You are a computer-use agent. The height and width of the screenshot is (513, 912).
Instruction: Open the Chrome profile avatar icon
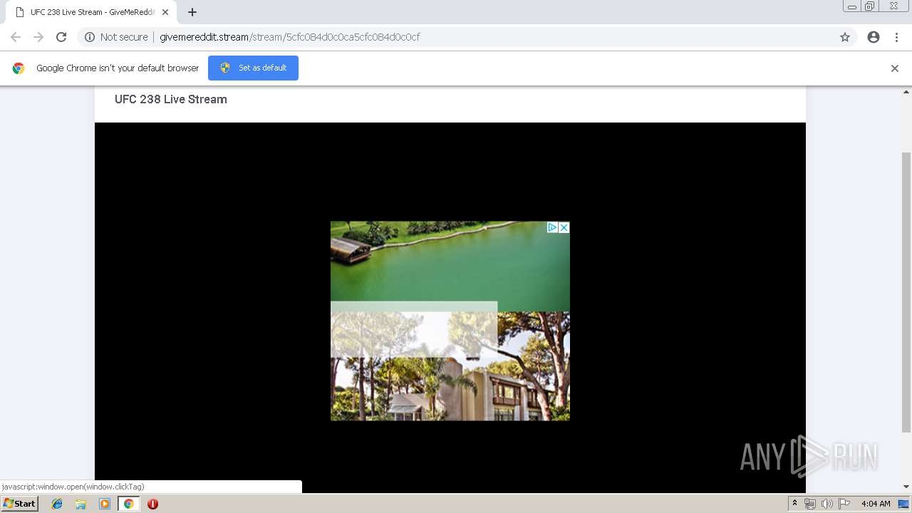tap(874, 37)
